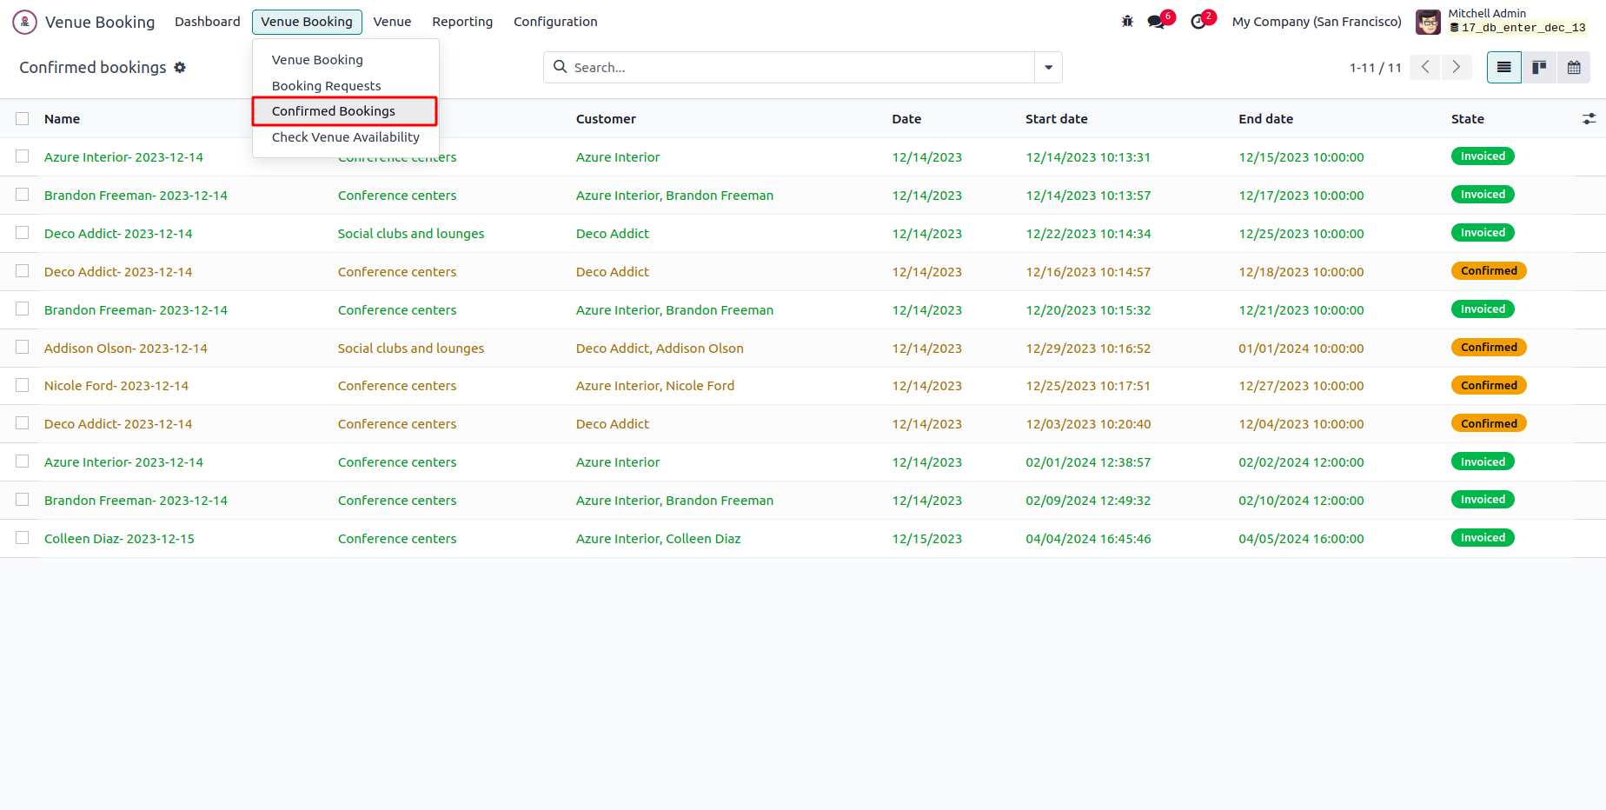Open the Configuration menu
This screenshot has width=1606, height=810.
(x=555, y=22)
